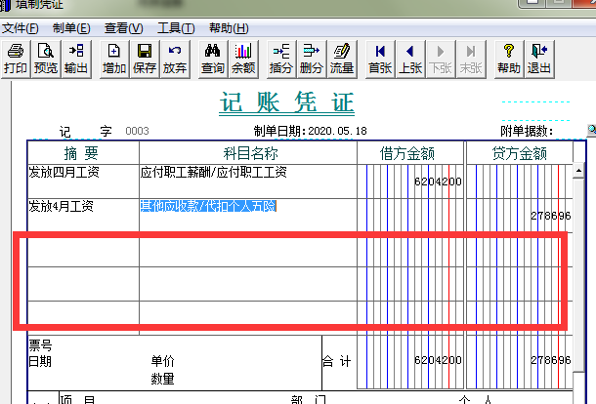This screenshot has width=596, height=404.
Task: Click the magnifier icon beside 附单据数
Action: [591, 130]
